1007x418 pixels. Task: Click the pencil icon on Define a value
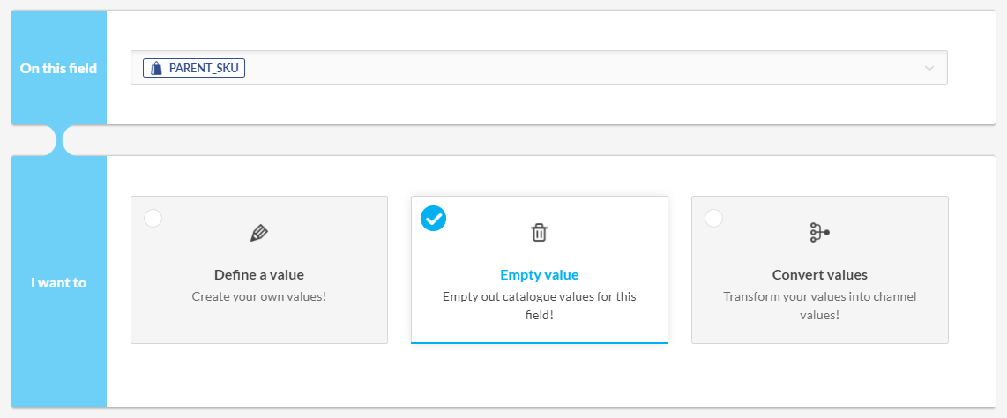click(259, 233)
